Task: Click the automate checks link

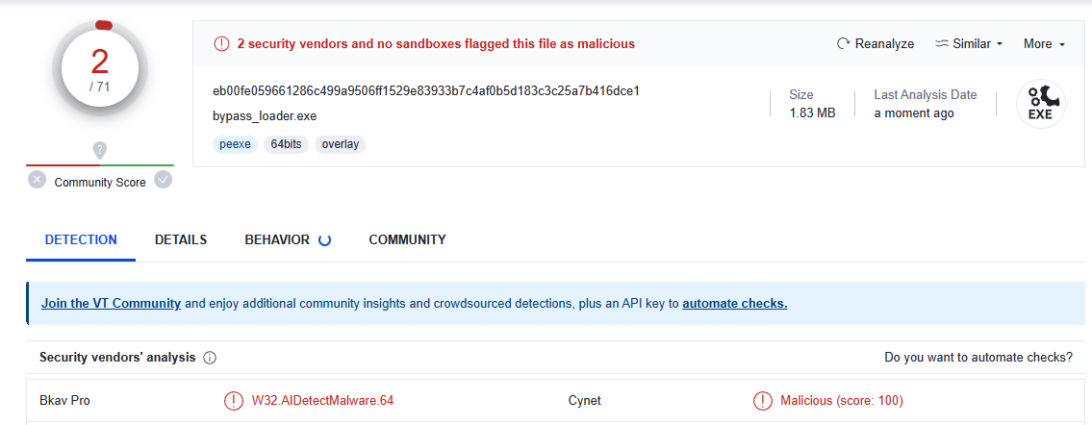Action: coord(734,304)
